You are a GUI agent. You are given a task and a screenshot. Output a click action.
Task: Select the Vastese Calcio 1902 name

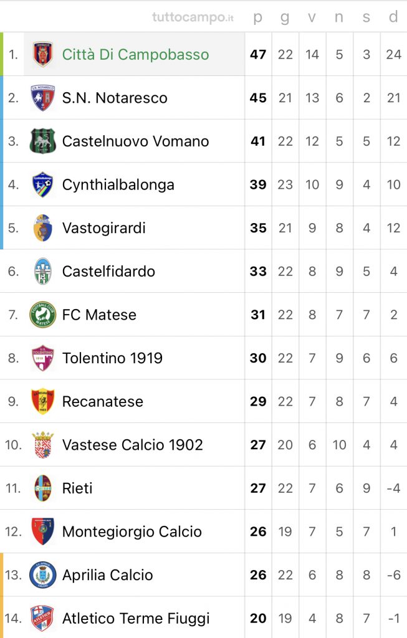[133, 445]
